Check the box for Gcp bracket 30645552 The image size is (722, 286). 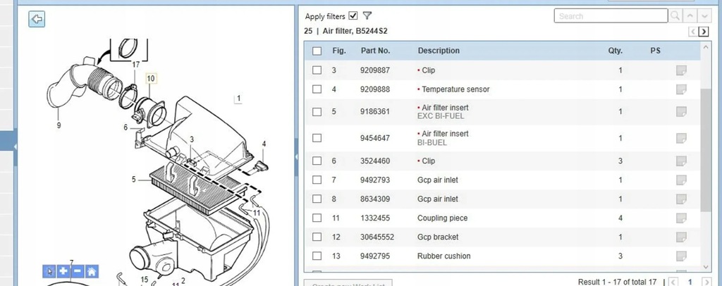point(317,237)
